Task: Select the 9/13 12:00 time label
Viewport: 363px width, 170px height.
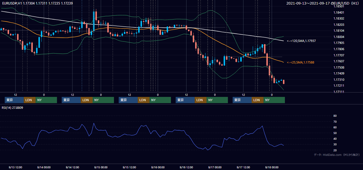Action: (15, 167)
